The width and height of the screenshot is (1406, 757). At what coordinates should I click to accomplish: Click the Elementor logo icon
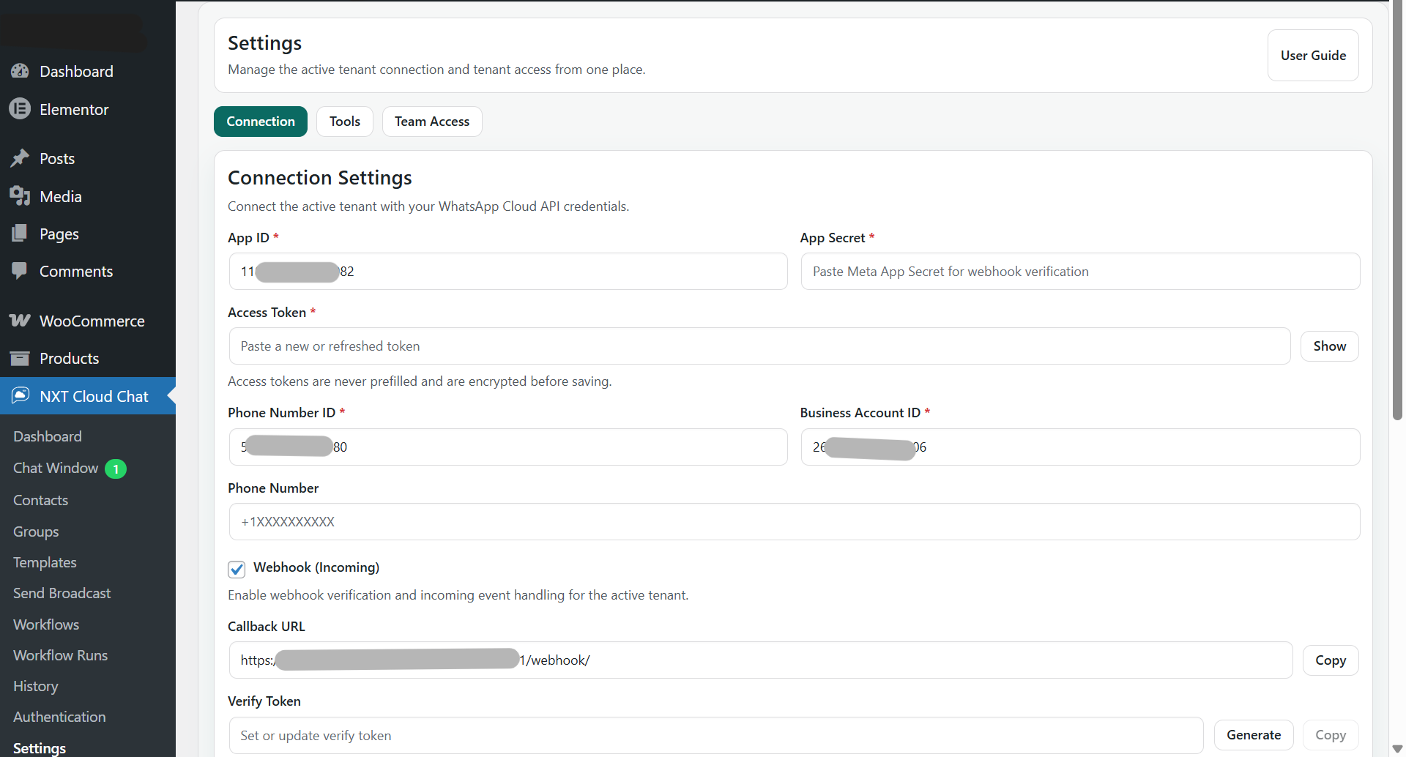click(x=20, y=109)
